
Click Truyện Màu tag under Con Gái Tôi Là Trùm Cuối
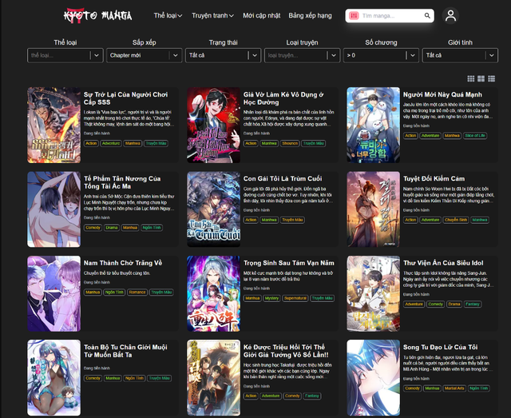click(x=292, y=220)
